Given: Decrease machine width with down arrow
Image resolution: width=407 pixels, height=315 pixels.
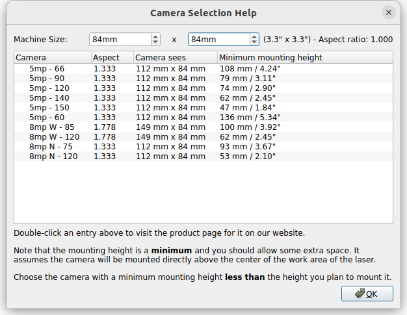Looking at the screenshot, I should pyautogui.click(x=155, y=42).
